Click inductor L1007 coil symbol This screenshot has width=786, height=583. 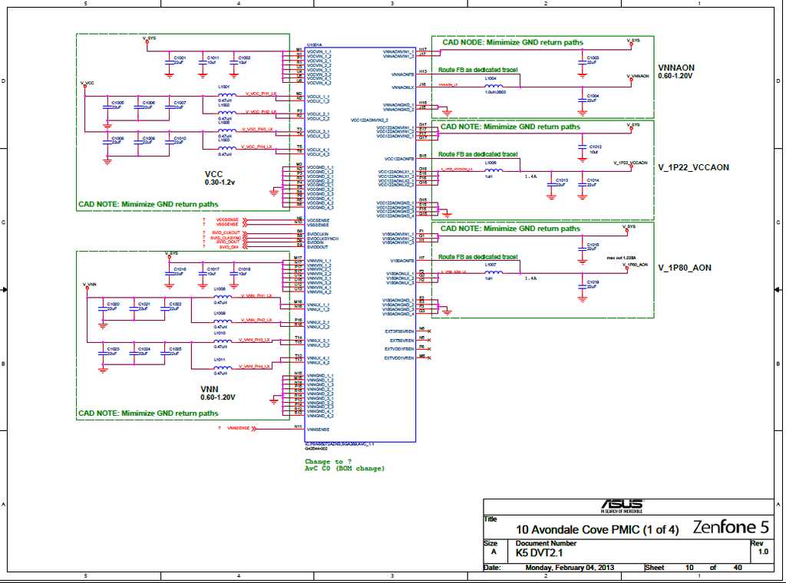494,272
